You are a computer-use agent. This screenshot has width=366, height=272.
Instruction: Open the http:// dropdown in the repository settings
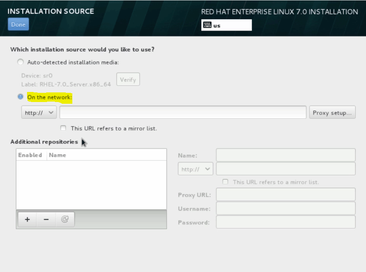(x=195, y=169)
